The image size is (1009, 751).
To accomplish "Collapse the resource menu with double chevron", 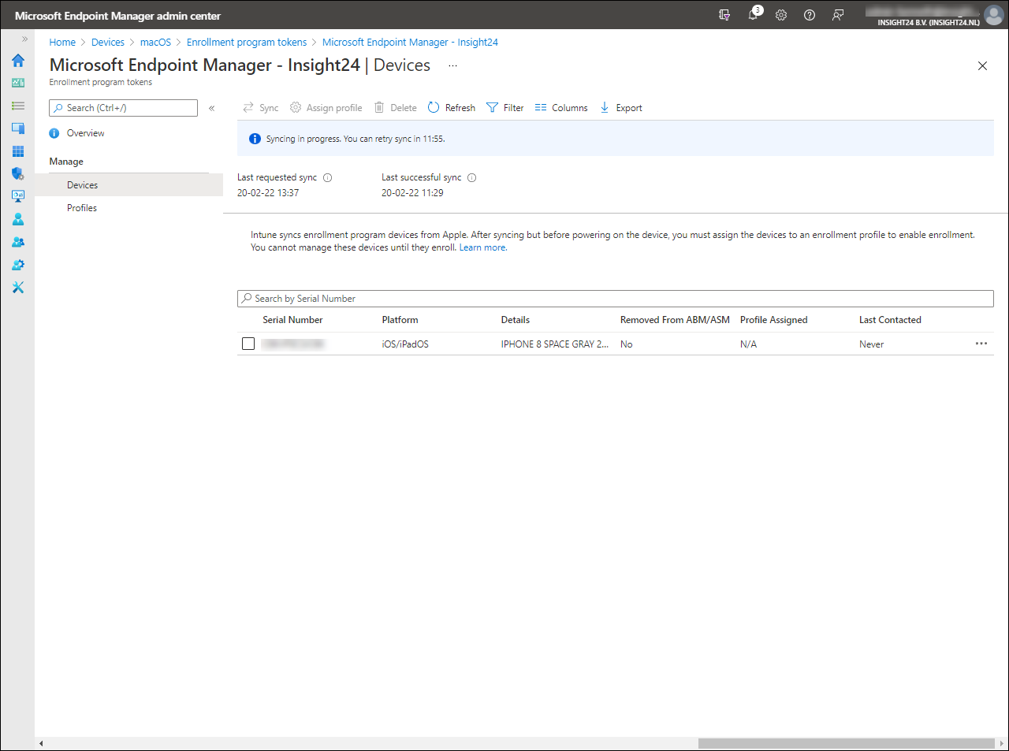I will click(x=211, y=108).
